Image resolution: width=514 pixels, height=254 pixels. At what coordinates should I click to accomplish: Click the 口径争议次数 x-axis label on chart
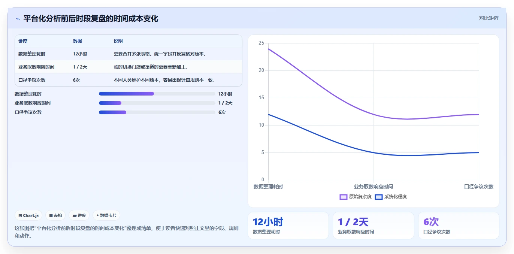[x=479, y=187]
